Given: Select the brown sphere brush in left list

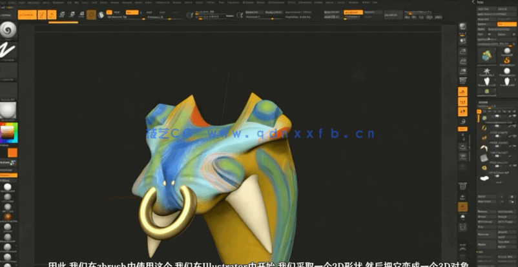Looking at the screenshot, I should 7,217.
